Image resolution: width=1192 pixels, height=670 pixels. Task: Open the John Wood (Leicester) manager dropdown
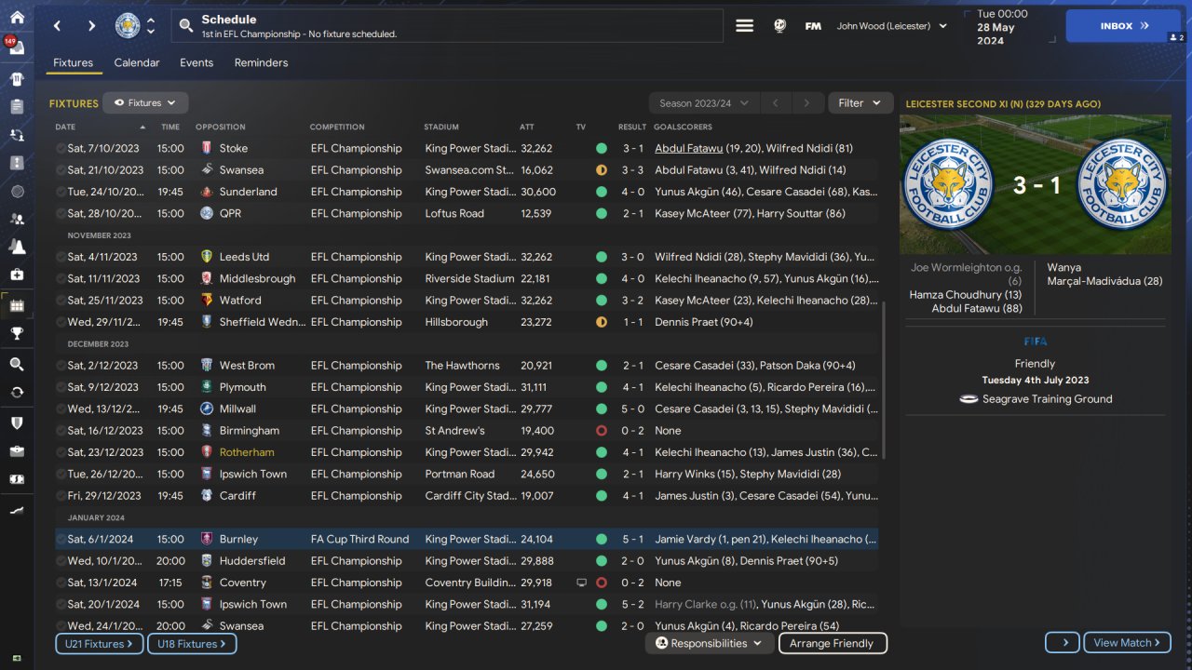point(892,26)
